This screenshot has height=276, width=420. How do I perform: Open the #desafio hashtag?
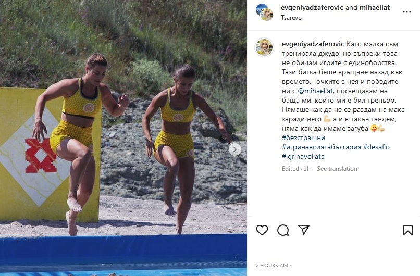[376, 147]
